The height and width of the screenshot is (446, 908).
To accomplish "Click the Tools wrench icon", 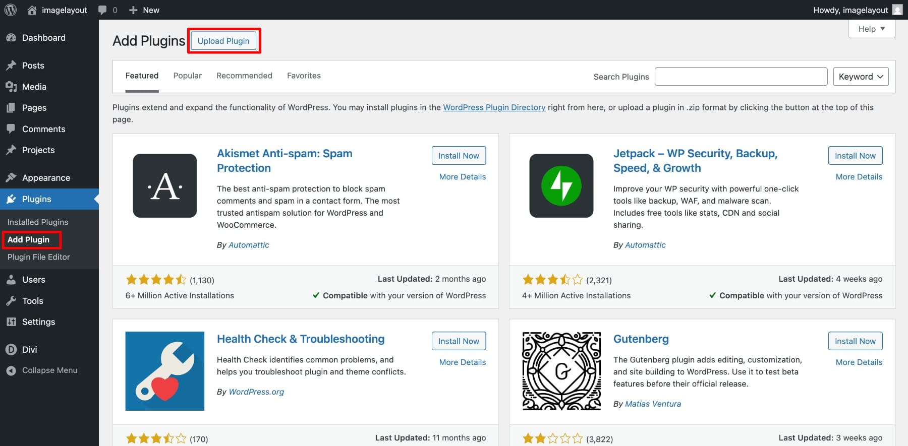I will 11,301.
